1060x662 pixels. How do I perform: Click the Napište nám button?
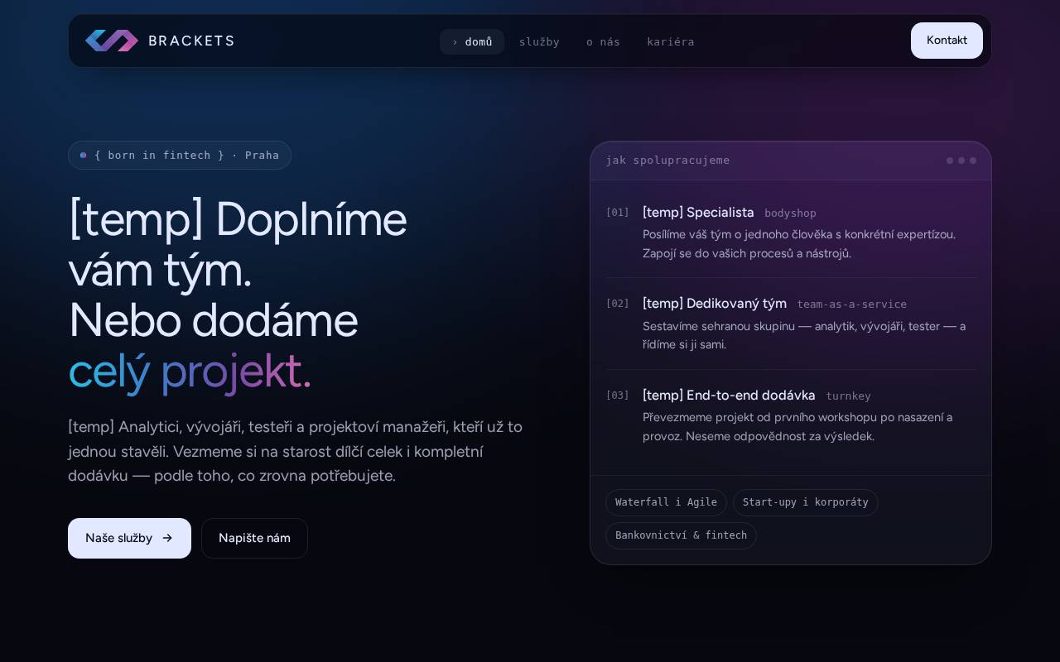[x=254, y=538]
